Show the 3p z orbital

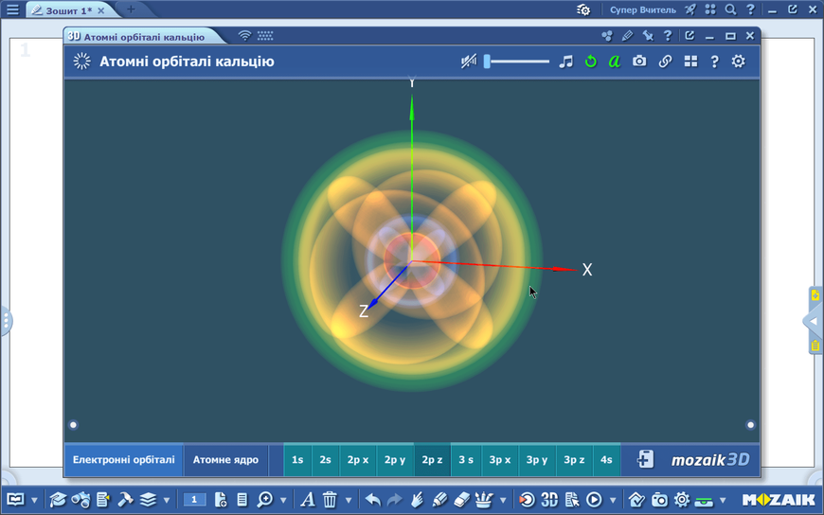[574, 460]
